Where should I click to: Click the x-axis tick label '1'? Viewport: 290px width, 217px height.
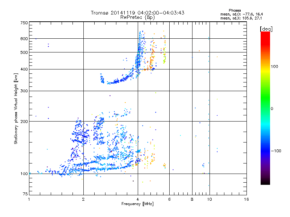[29, 199]
